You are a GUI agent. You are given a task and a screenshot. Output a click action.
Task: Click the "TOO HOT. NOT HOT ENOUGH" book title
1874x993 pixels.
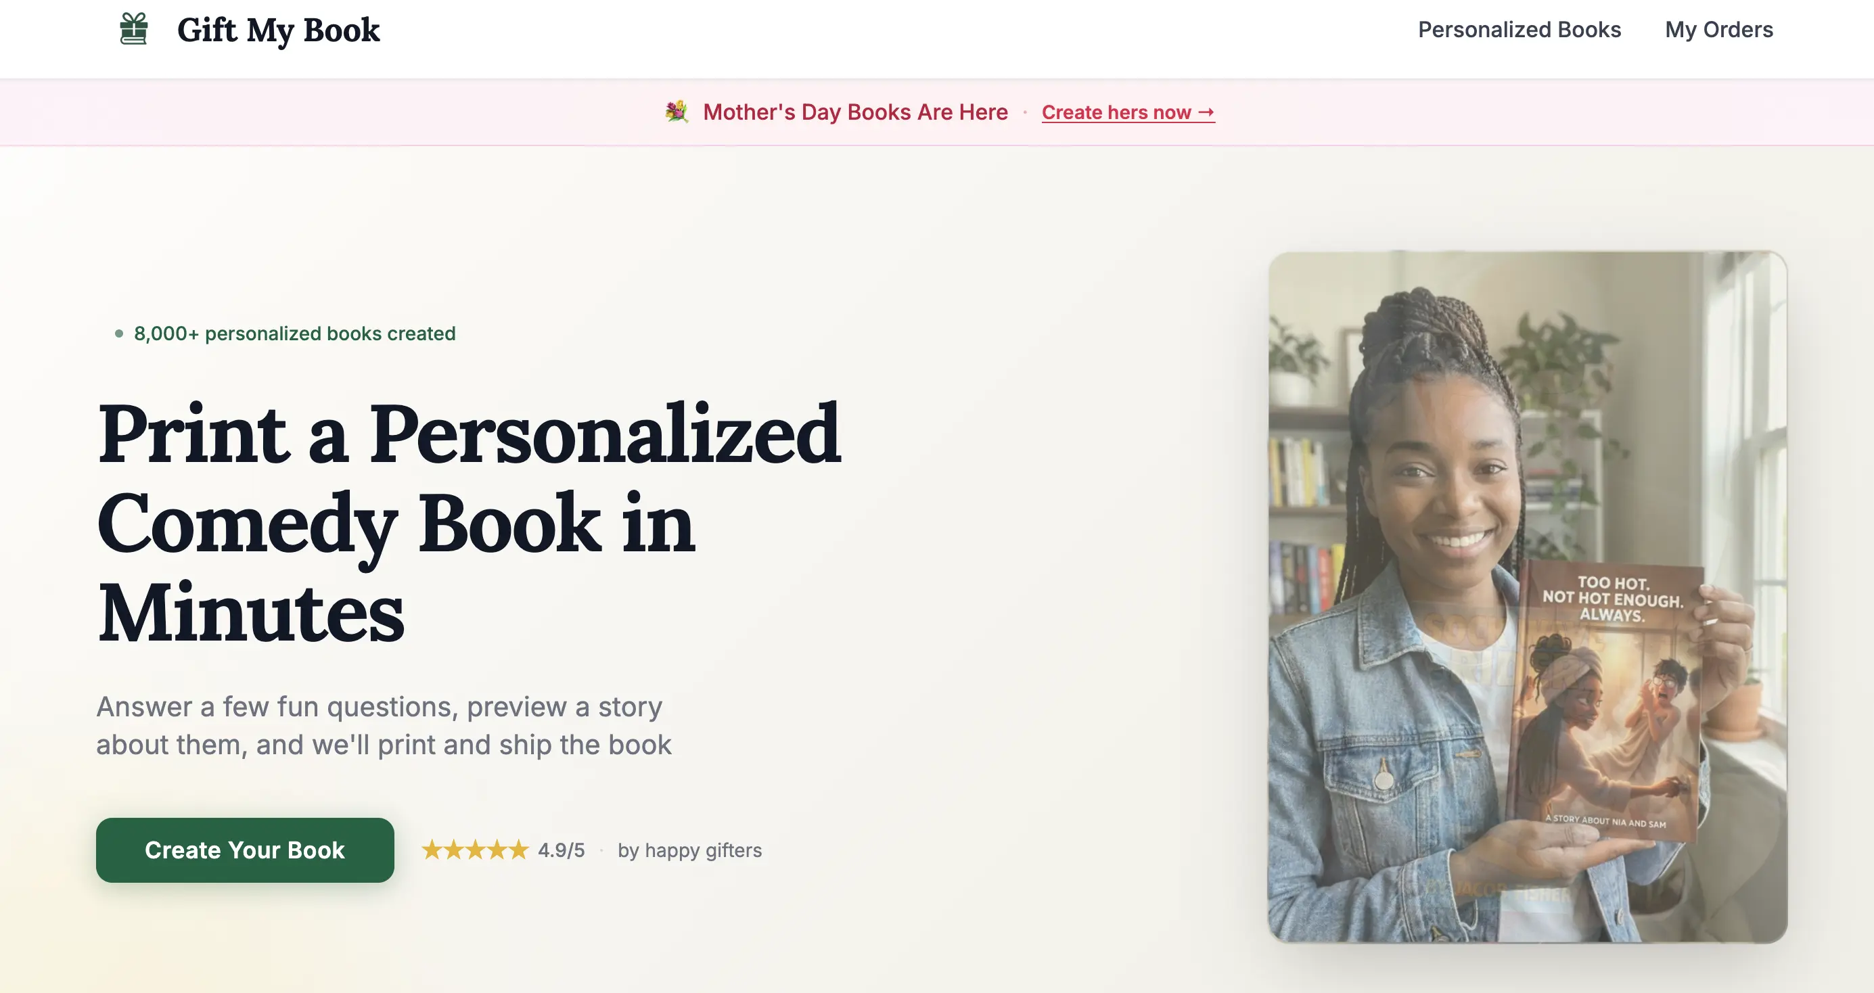coord(1612,599)
